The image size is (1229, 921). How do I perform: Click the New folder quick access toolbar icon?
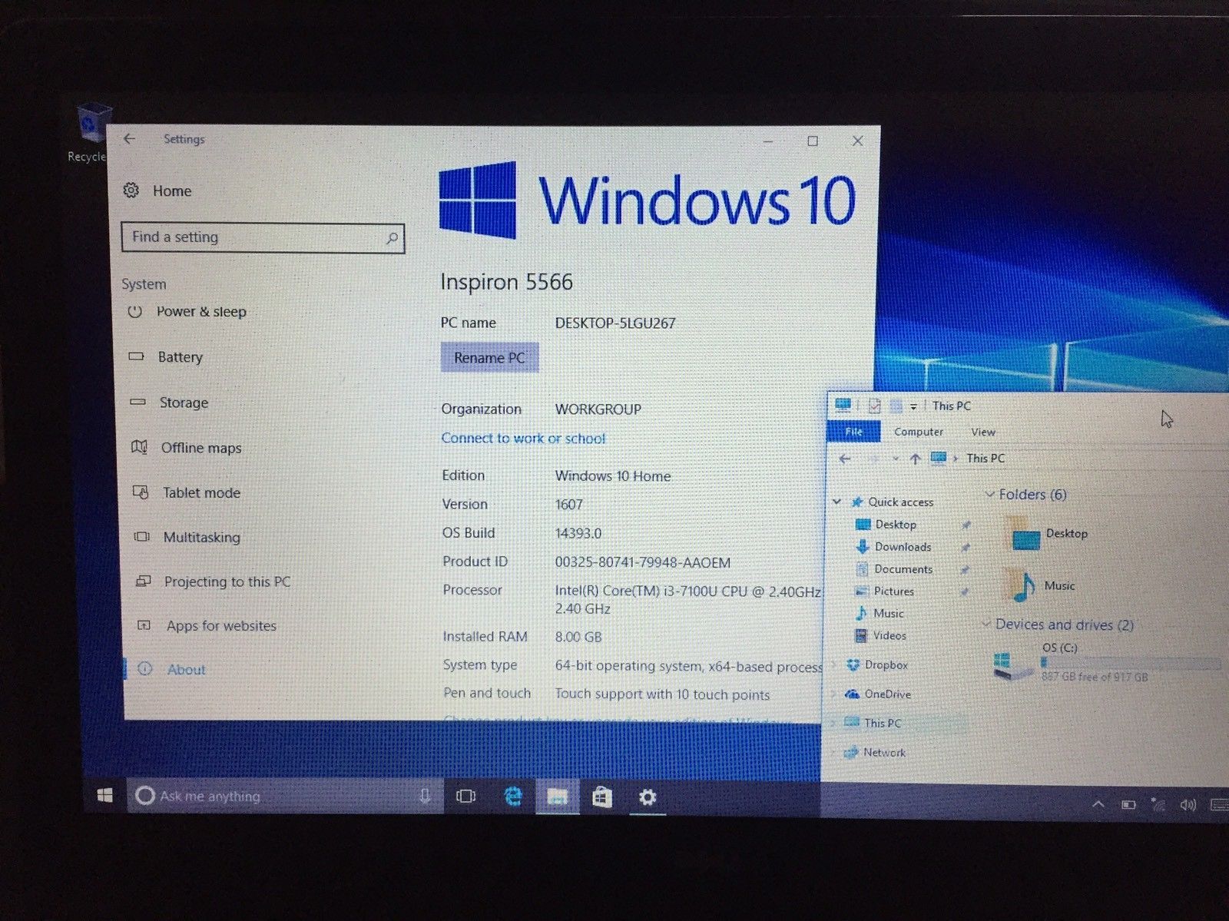coord(896,406)
